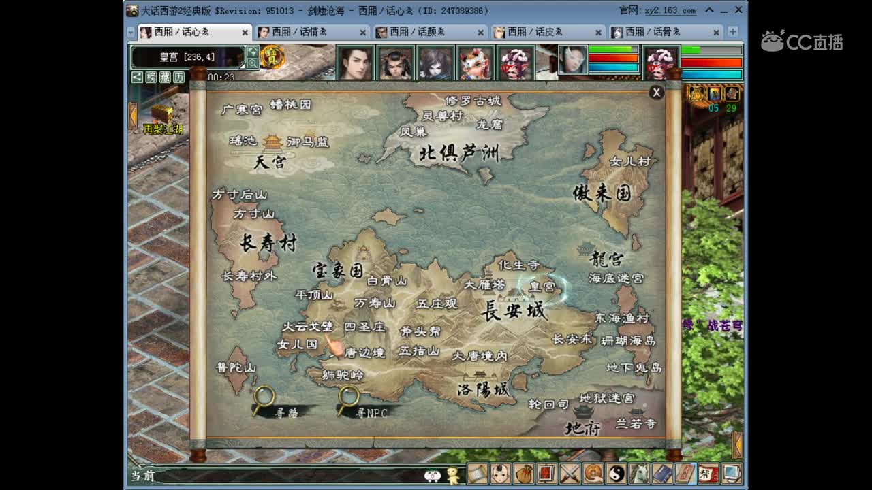Select 龙宫 on the world map
The height and width of the screenshot is (490, 872).
point(606,259)
